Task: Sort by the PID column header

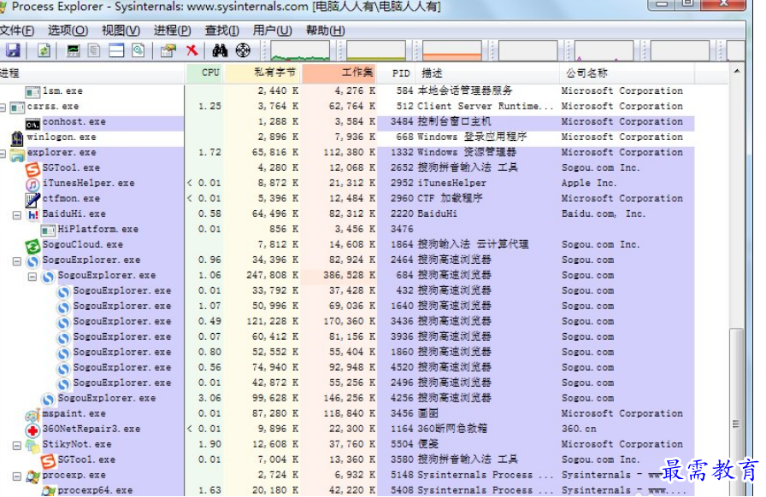Action: [400, 73]
